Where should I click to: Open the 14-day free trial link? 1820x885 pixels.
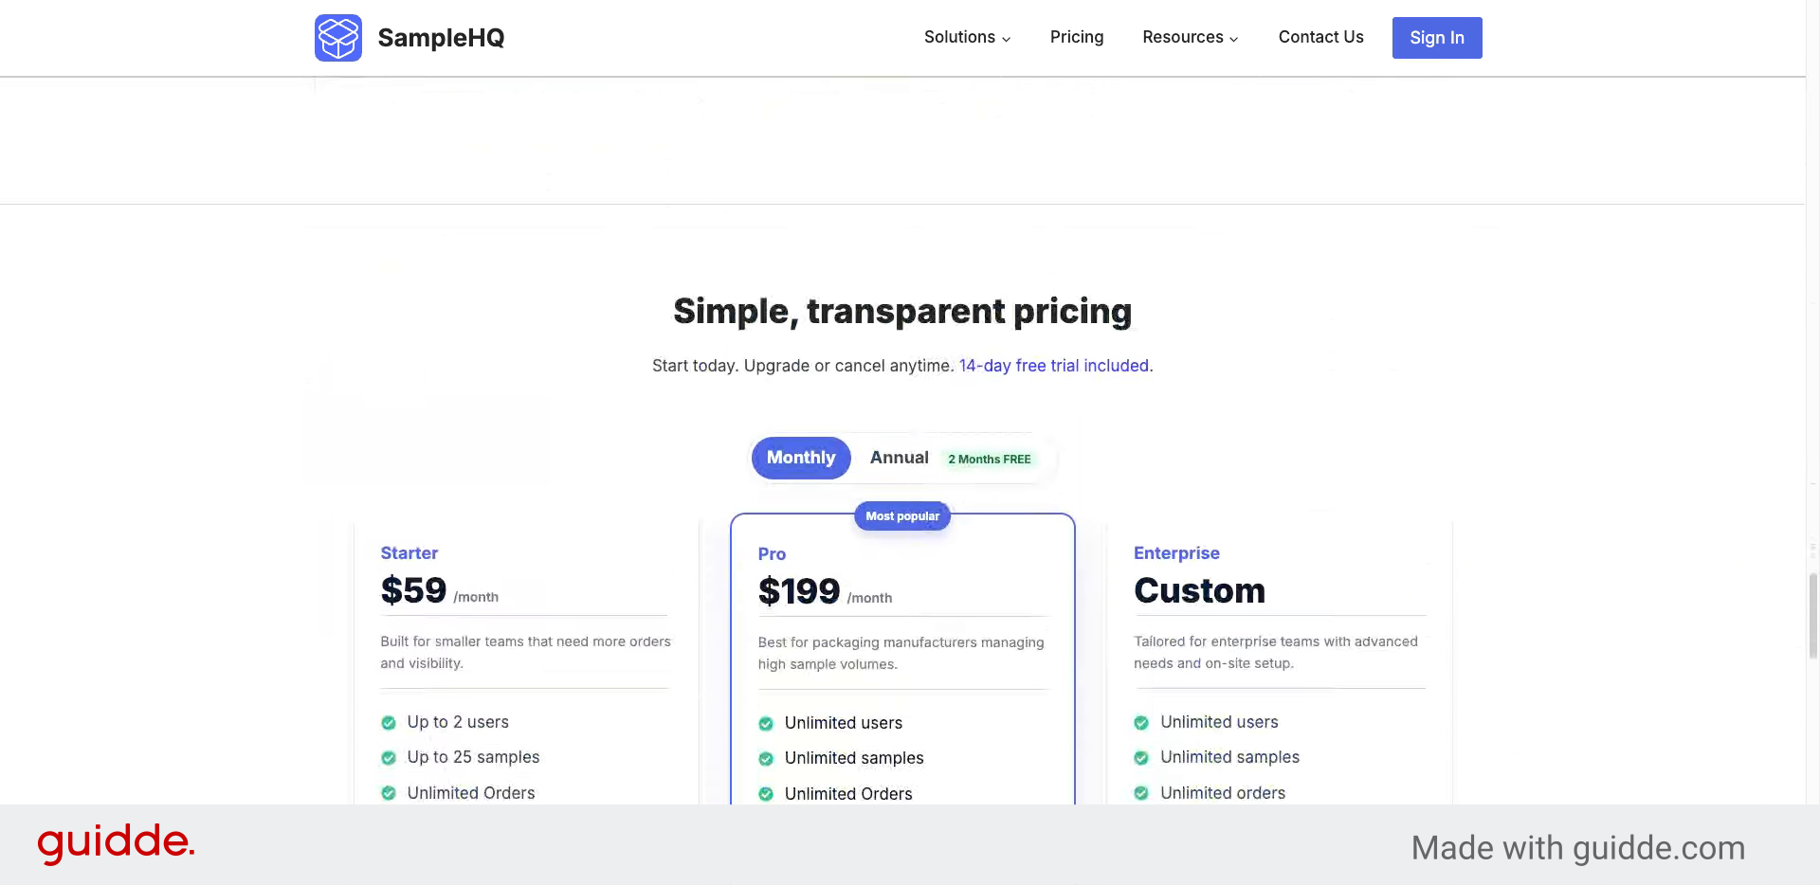point(1053,366)
